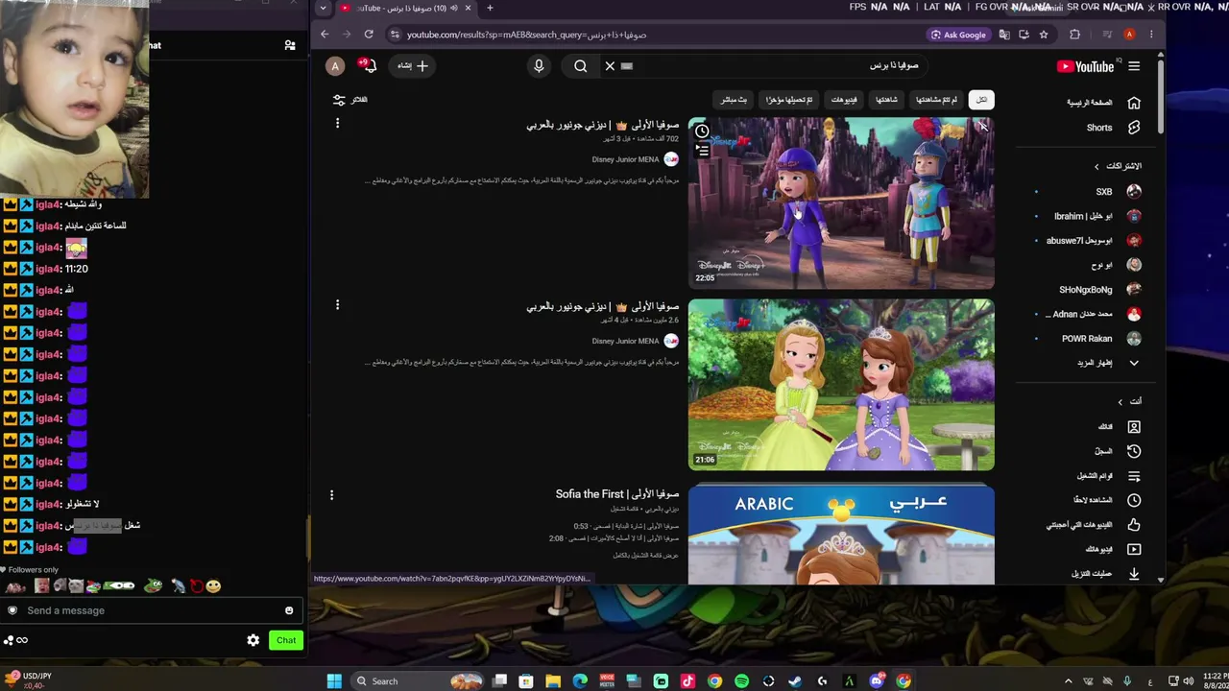Open Steam from the taskbar
The width and height of the screenshot is (1229, 691).
pyautogui.click(x=795, y=681)
